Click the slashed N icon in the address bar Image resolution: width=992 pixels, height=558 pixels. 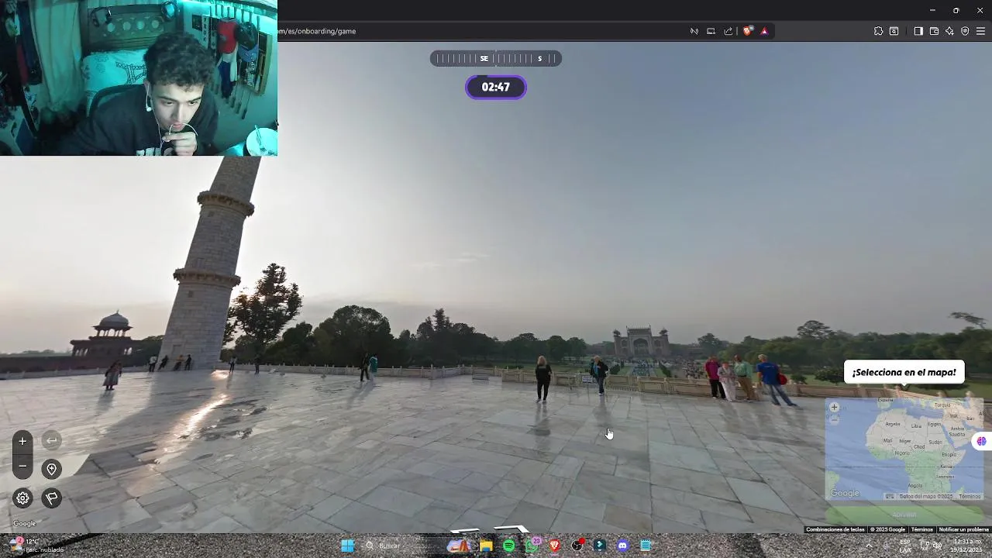coord(694,31)
